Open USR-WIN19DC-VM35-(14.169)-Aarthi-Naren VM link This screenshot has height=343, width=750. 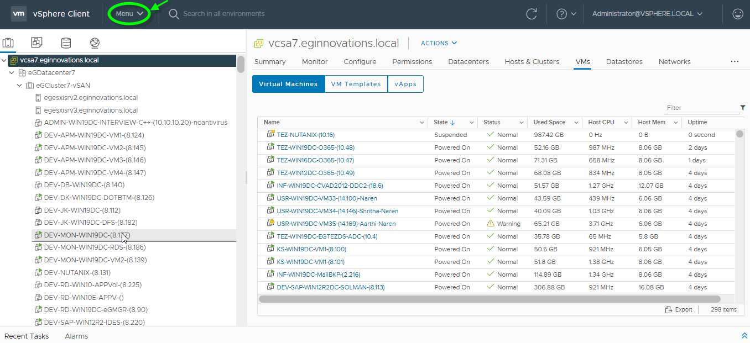tap(336, 224)
